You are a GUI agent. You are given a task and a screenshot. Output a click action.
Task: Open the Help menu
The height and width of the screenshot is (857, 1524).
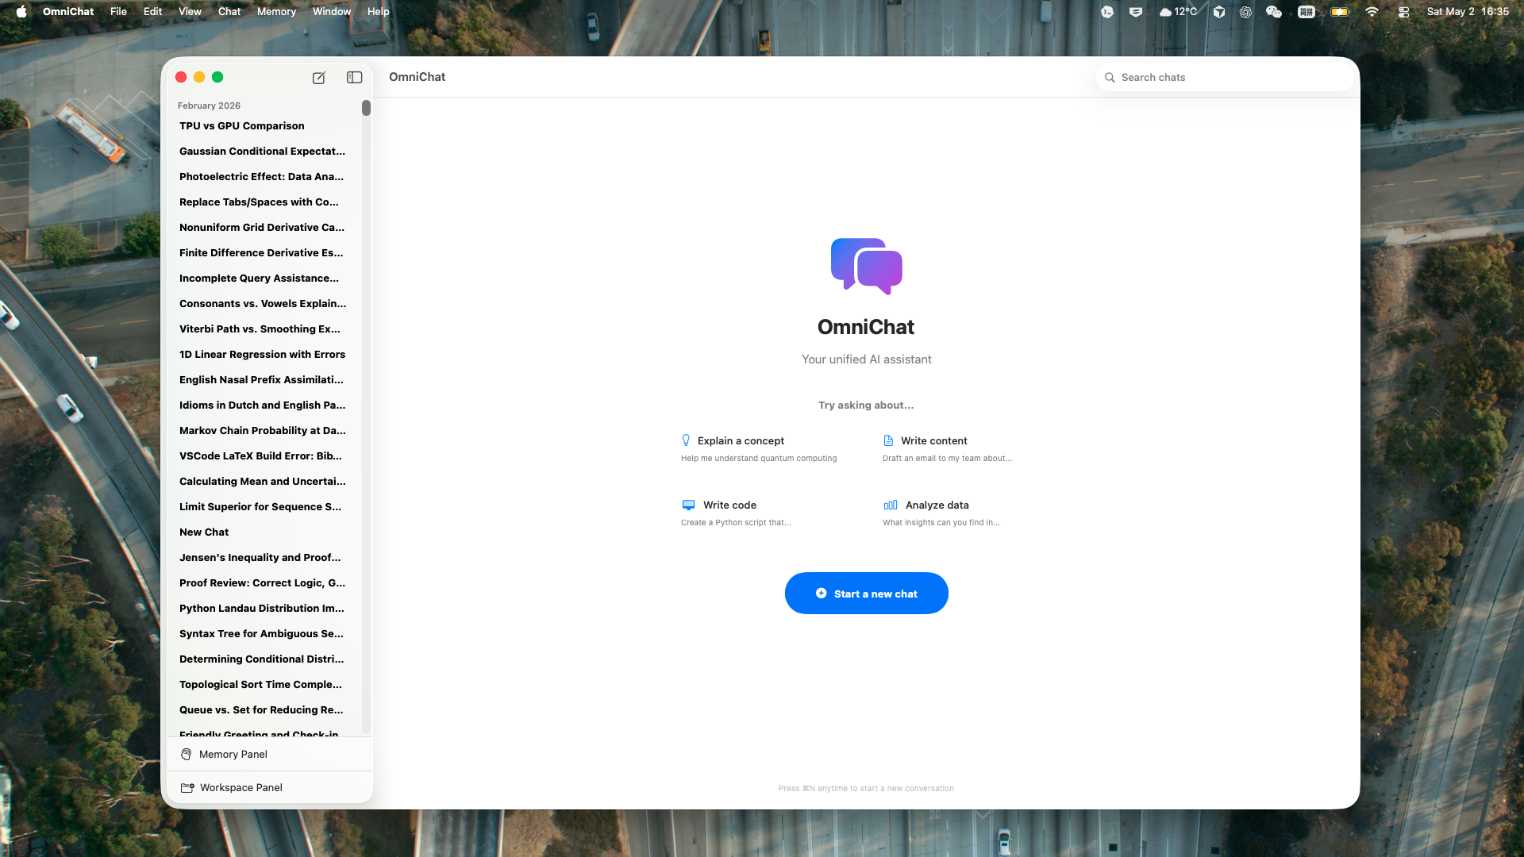(x=378, y=12)
